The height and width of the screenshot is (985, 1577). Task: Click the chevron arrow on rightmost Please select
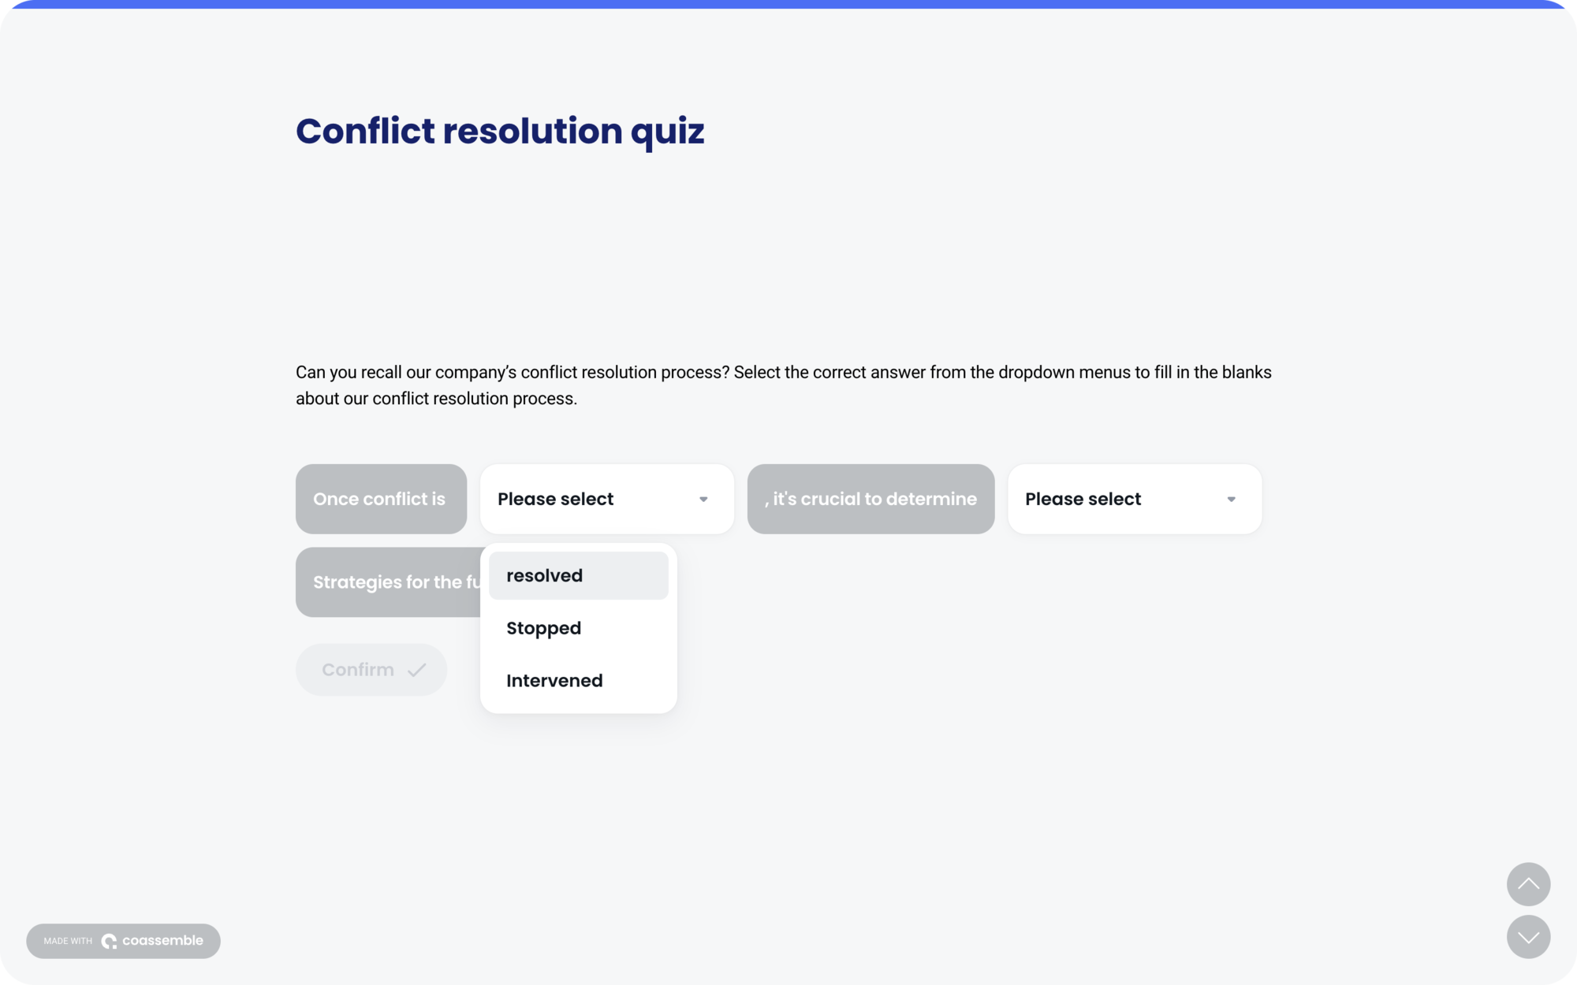click(x=1232, y=499)
